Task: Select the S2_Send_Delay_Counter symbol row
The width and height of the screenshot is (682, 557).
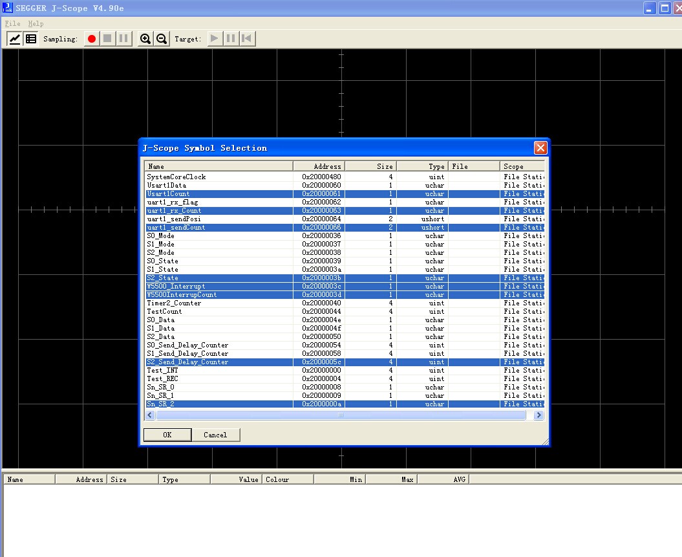Action: coord(345,362)
